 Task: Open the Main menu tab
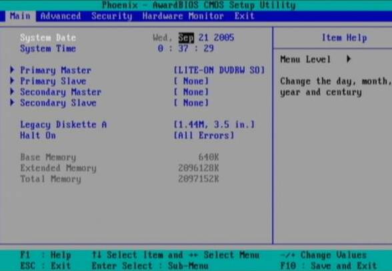pos(20,16)
